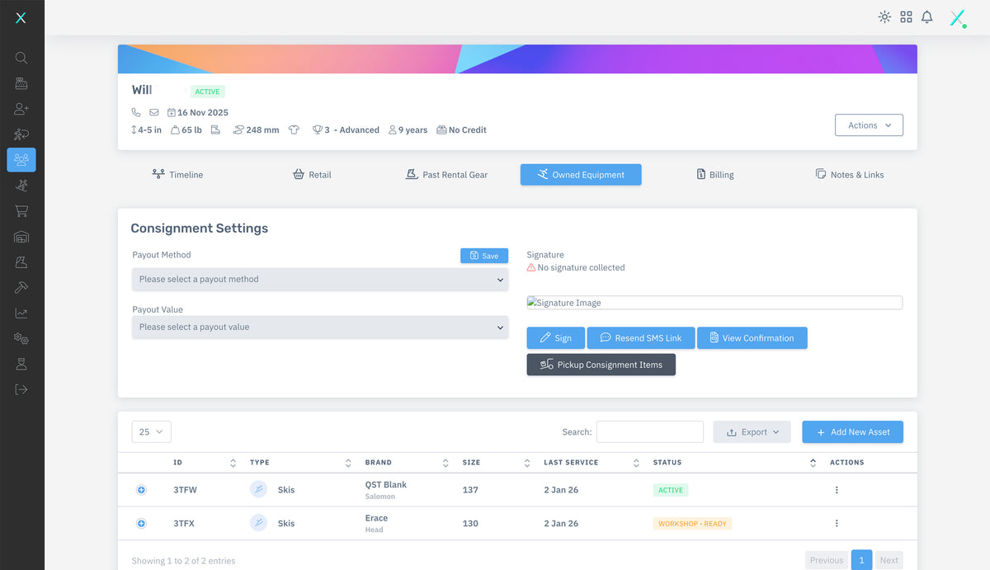Click the logout icon in the sidebar
This screenshot has height=570, width=990.
(x=21, y=389)
